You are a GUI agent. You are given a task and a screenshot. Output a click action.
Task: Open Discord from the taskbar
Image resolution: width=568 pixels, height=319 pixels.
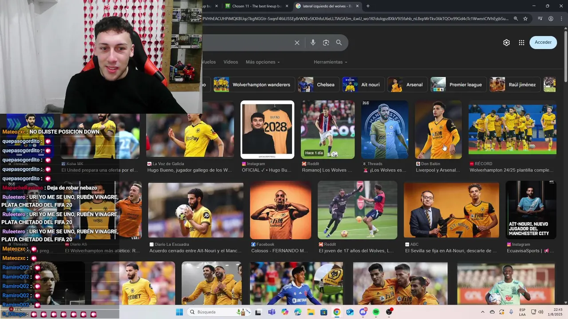pyautogui.click(x=363, y=312)
